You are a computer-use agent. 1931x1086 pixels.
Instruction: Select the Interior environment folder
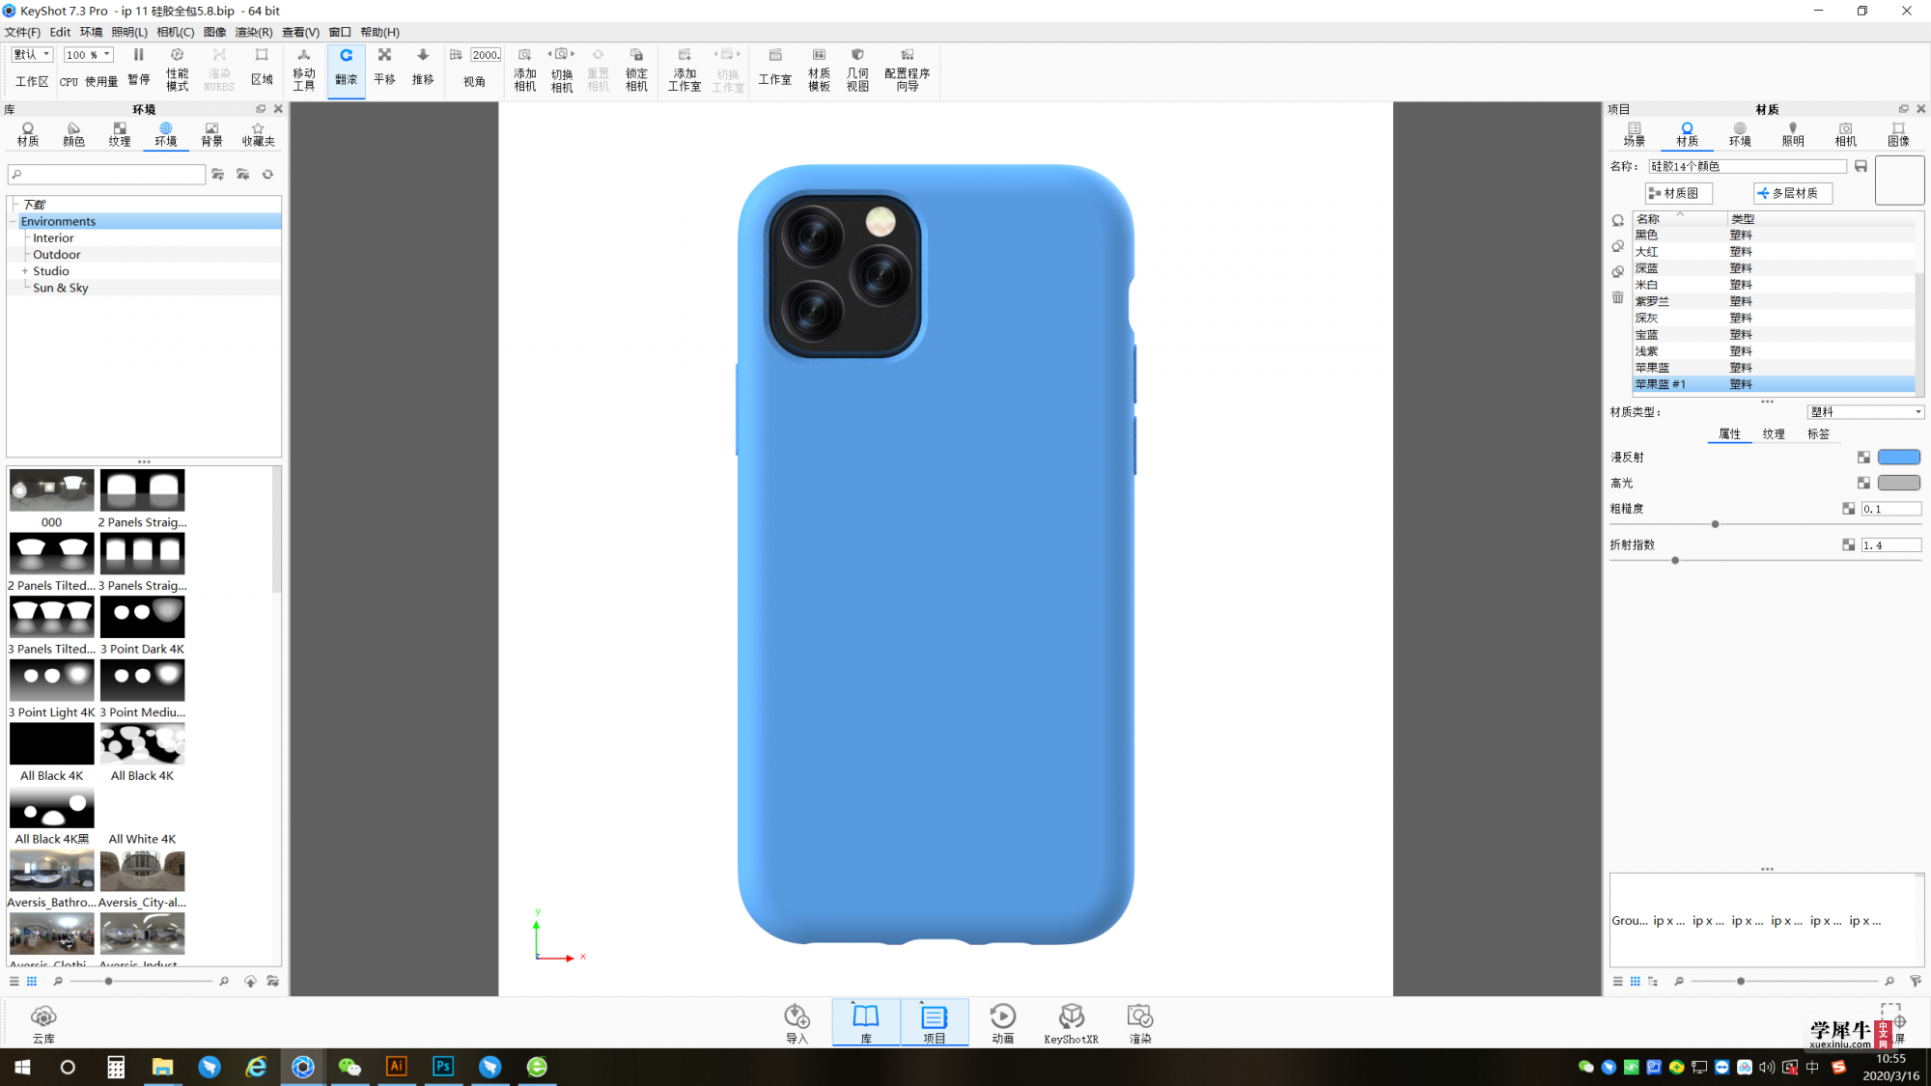[53, 238]
